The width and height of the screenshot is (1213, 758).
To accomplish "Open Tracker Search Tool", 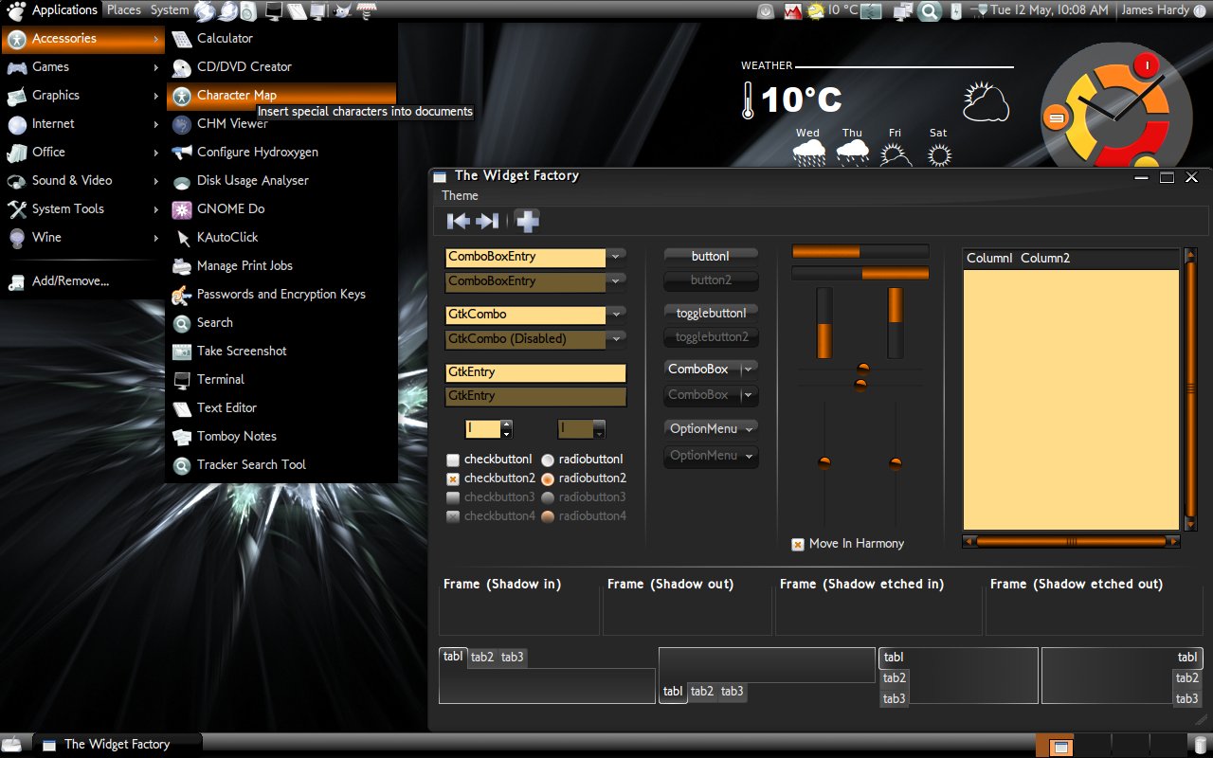I will 281,464.
